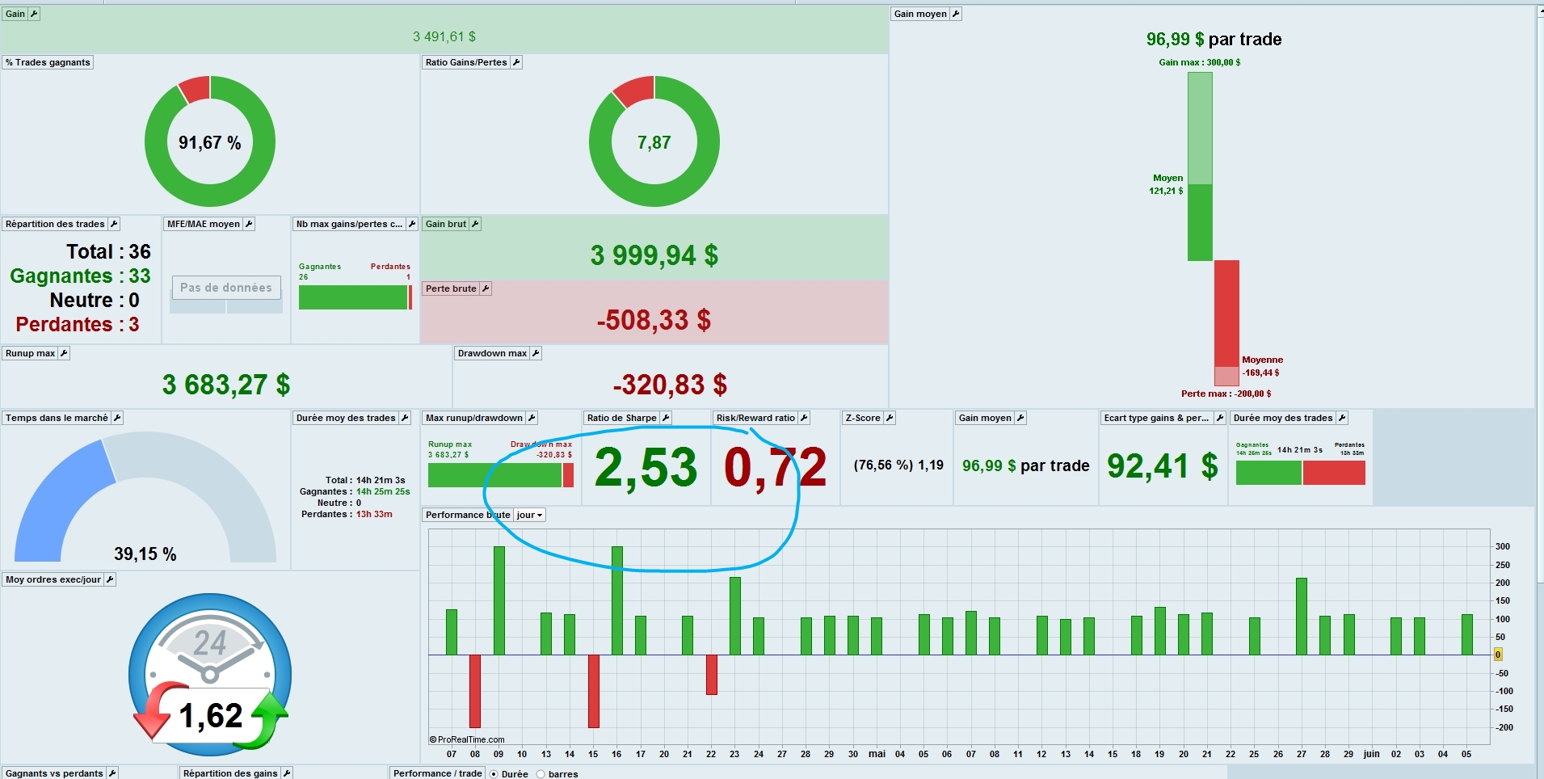1544x779 pixels.
Task: Click the Gagnantes : 33 count
Action: [x=80, y=276]
